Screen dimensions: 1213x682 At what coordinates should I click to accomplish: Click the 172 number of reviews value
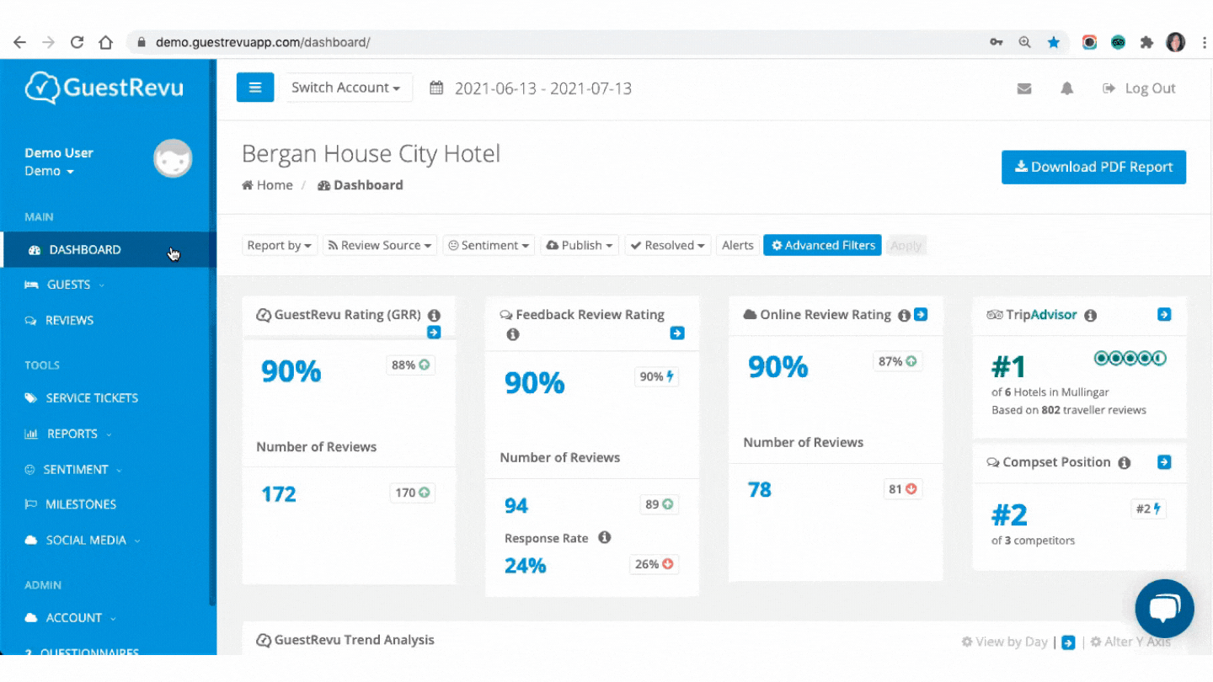pos(279,494)
